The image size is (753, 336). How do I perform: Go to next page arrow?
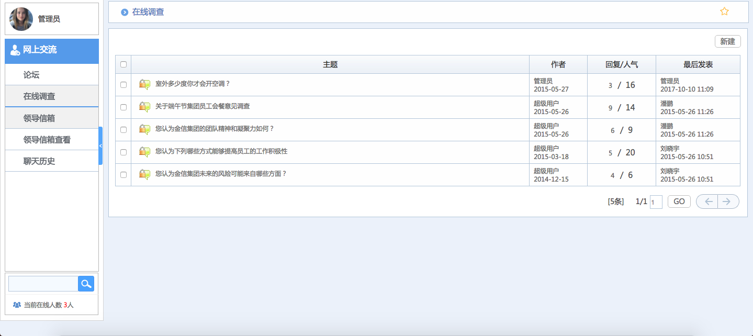click(728, 201)
